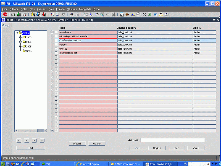Click the Přesuň button
Viewport: 221px width, 166px height.
pyautogui.click(x=77, y=144)
